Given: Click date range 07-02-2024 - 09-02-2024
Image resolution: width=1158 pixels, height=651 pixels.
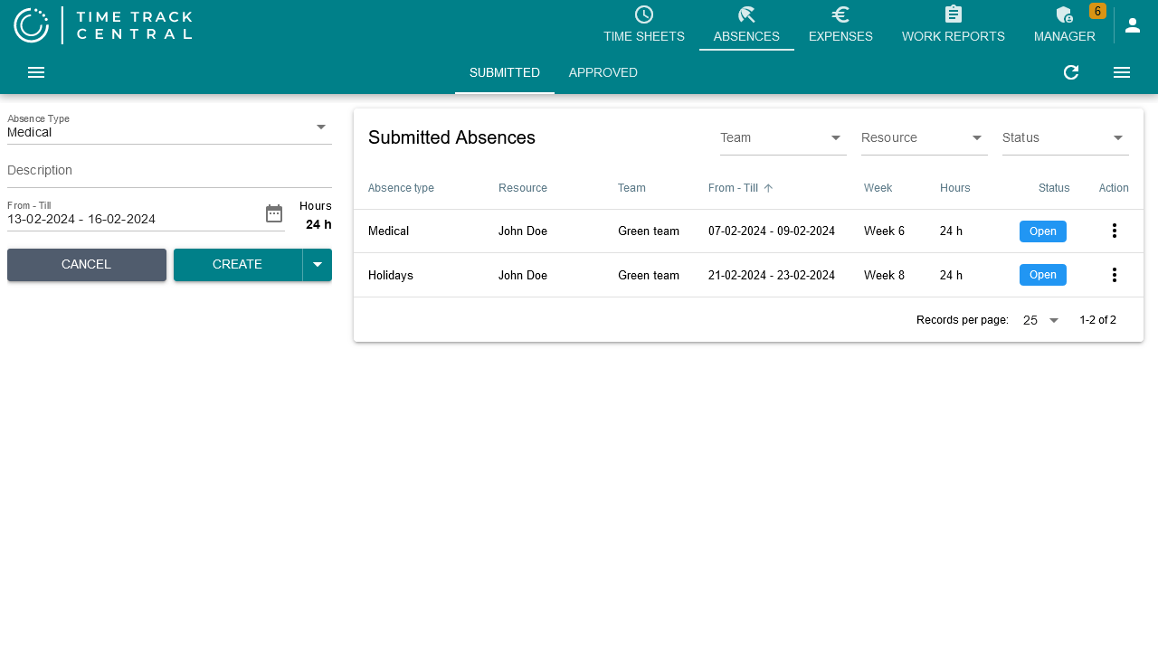Looking at the screenshot, I should pos(772,231).
